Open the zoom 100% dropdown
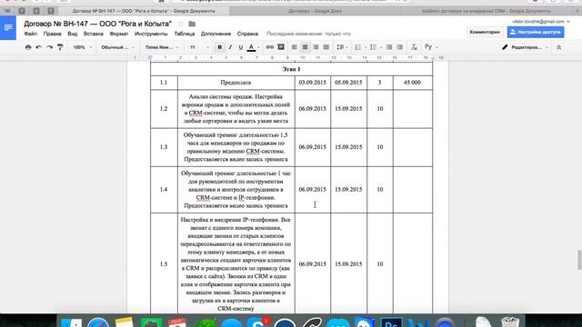The width and height of the screenshot is (582, 327). pyautogui.click(x=83, y=47)
